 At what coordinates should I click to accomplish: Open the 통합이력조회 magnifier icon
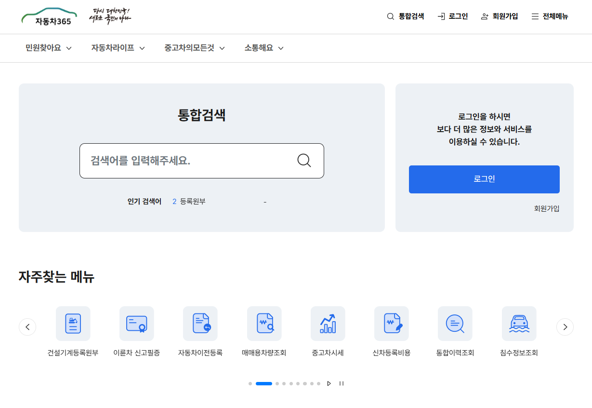click(455, 324)
